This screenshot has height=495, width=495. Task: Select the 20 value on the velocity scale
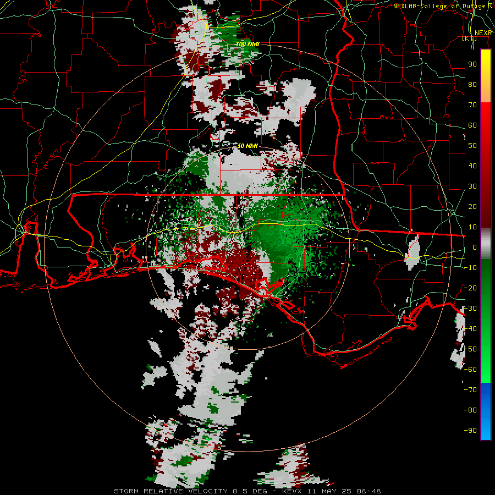(472, 206)
